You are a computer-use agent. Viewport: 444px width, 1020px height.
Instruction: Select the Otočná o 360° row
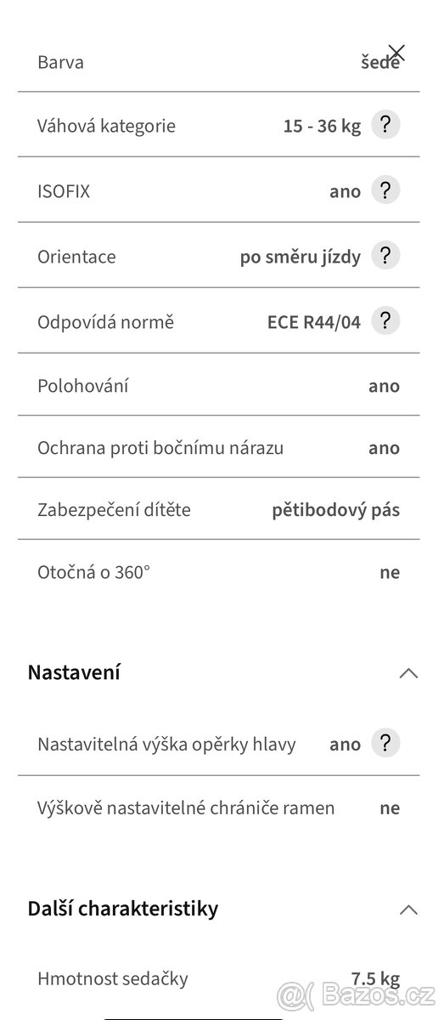(218, 571)
